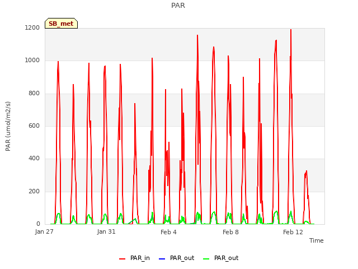The height and width of the screenshot is (269, 358).
Task: Click the 1000 y-axis label
Action: [x=32, y=61]
